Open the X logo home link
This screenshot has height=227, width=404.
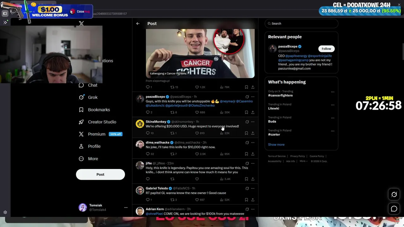[81, 24]
